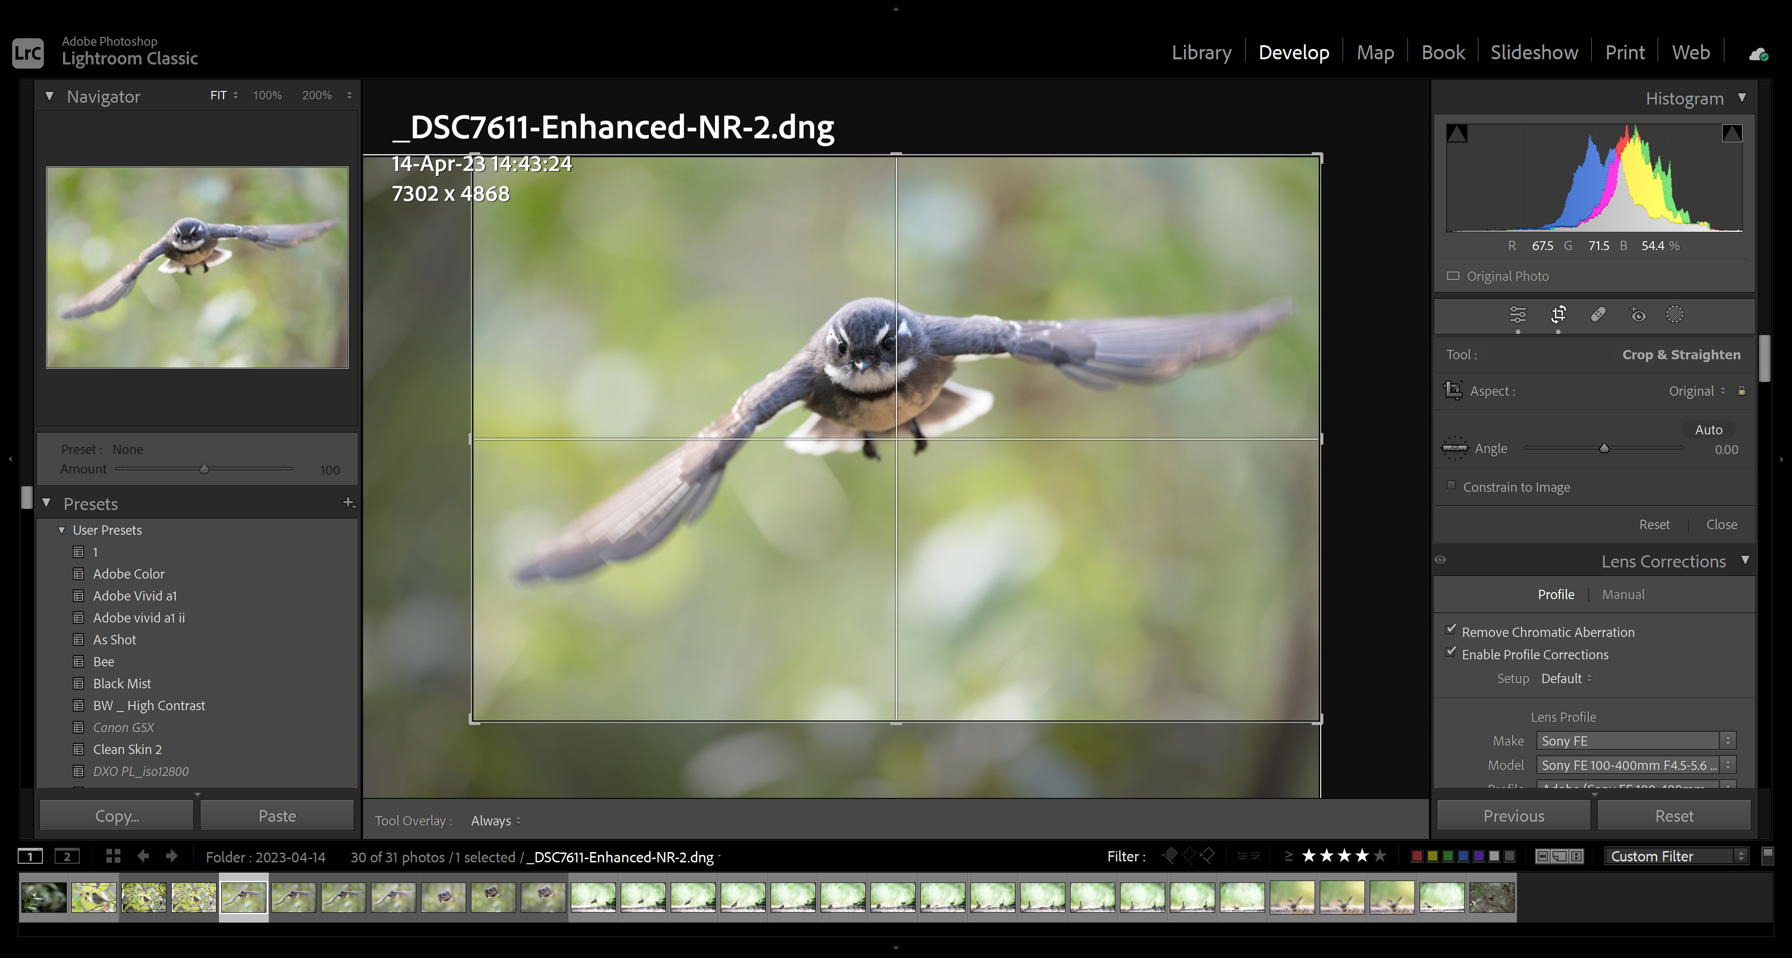Image resolution: width=1792 pixels, height=958 pixels.
Task: Toggle the aspect ratio lock icon
Action: (1741, 391)
